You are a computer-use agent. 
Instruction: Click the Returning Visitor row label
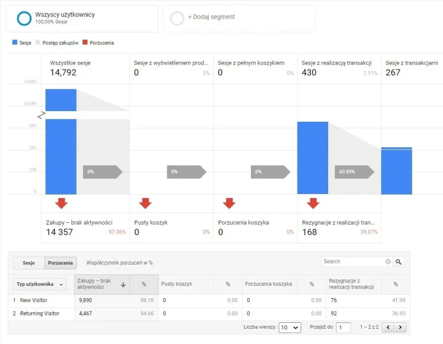[39, 313]
